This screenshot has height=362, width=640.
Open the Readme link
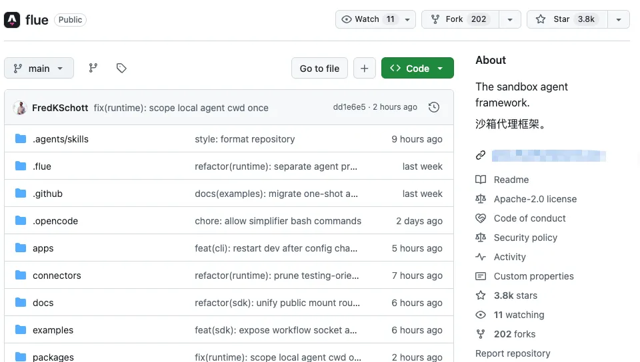pyautogui.click(x=511, y=180)
